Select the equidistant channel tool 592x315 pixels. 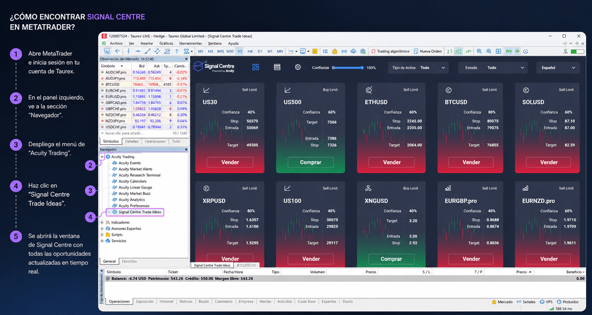(157, 51)
